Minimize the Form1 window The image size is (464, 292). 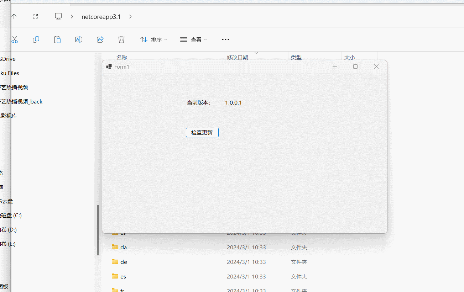click(335, 67)
